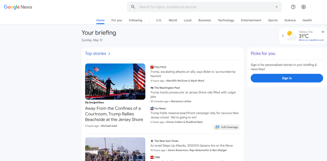Go to the Sports tab
This screenshot has width=327, height=161.
(x=273, y=20)
